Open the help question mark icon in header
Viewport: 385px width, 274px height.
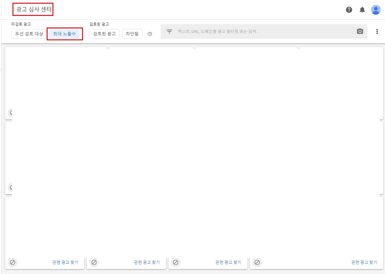(349, 10)
